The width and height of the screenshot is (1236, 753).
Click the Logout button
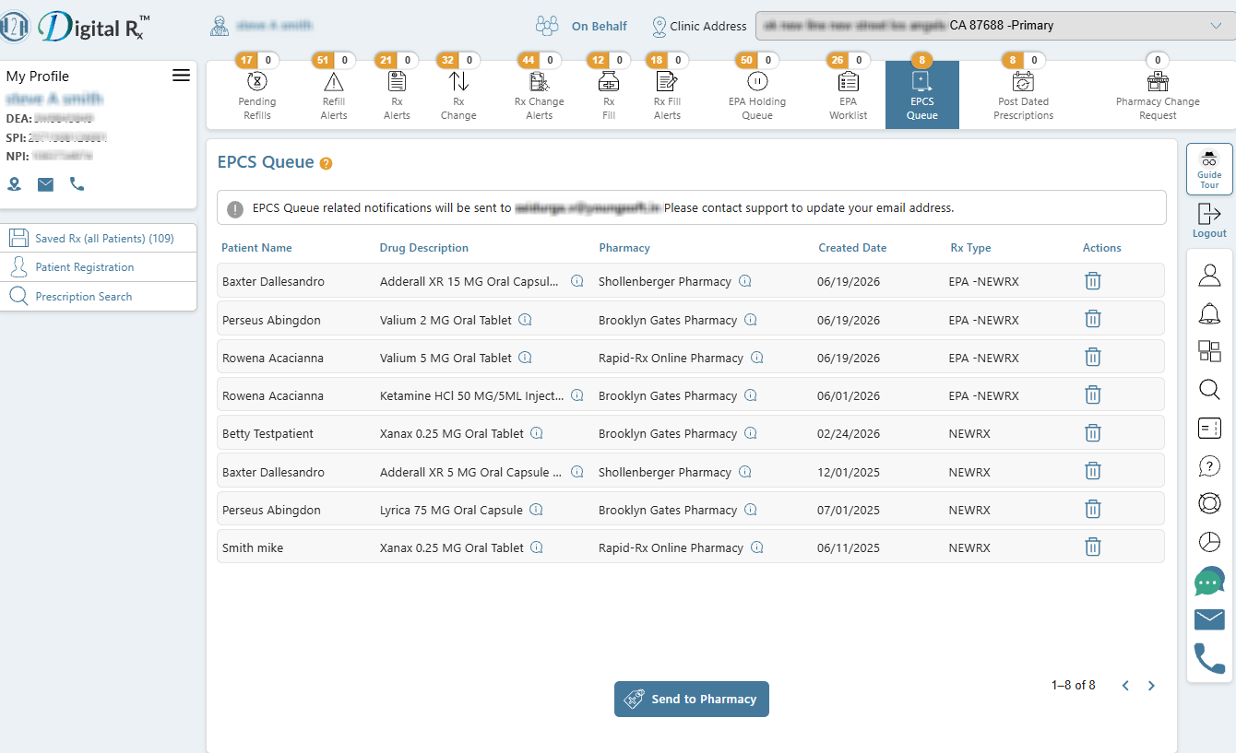pos(1209,221)
